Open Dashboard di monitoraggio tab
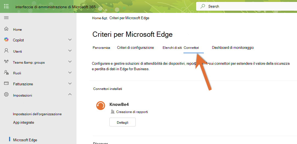 point(233,48)
